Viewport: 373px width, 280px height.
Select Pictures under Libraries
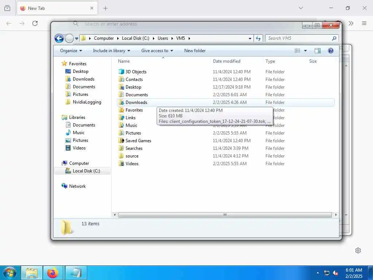click(77, 140)
